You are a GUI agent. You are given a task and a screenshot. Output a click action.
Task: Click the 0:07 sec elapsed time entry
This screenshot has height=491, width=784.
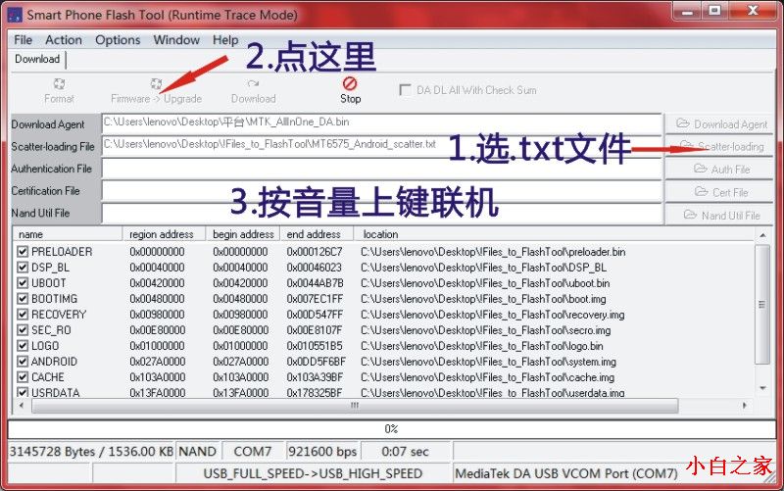point(405,452)
